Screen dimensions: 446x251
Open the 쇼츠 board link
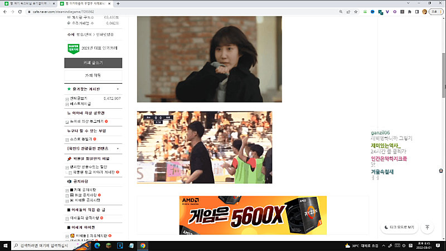click(x=81, y=139)
